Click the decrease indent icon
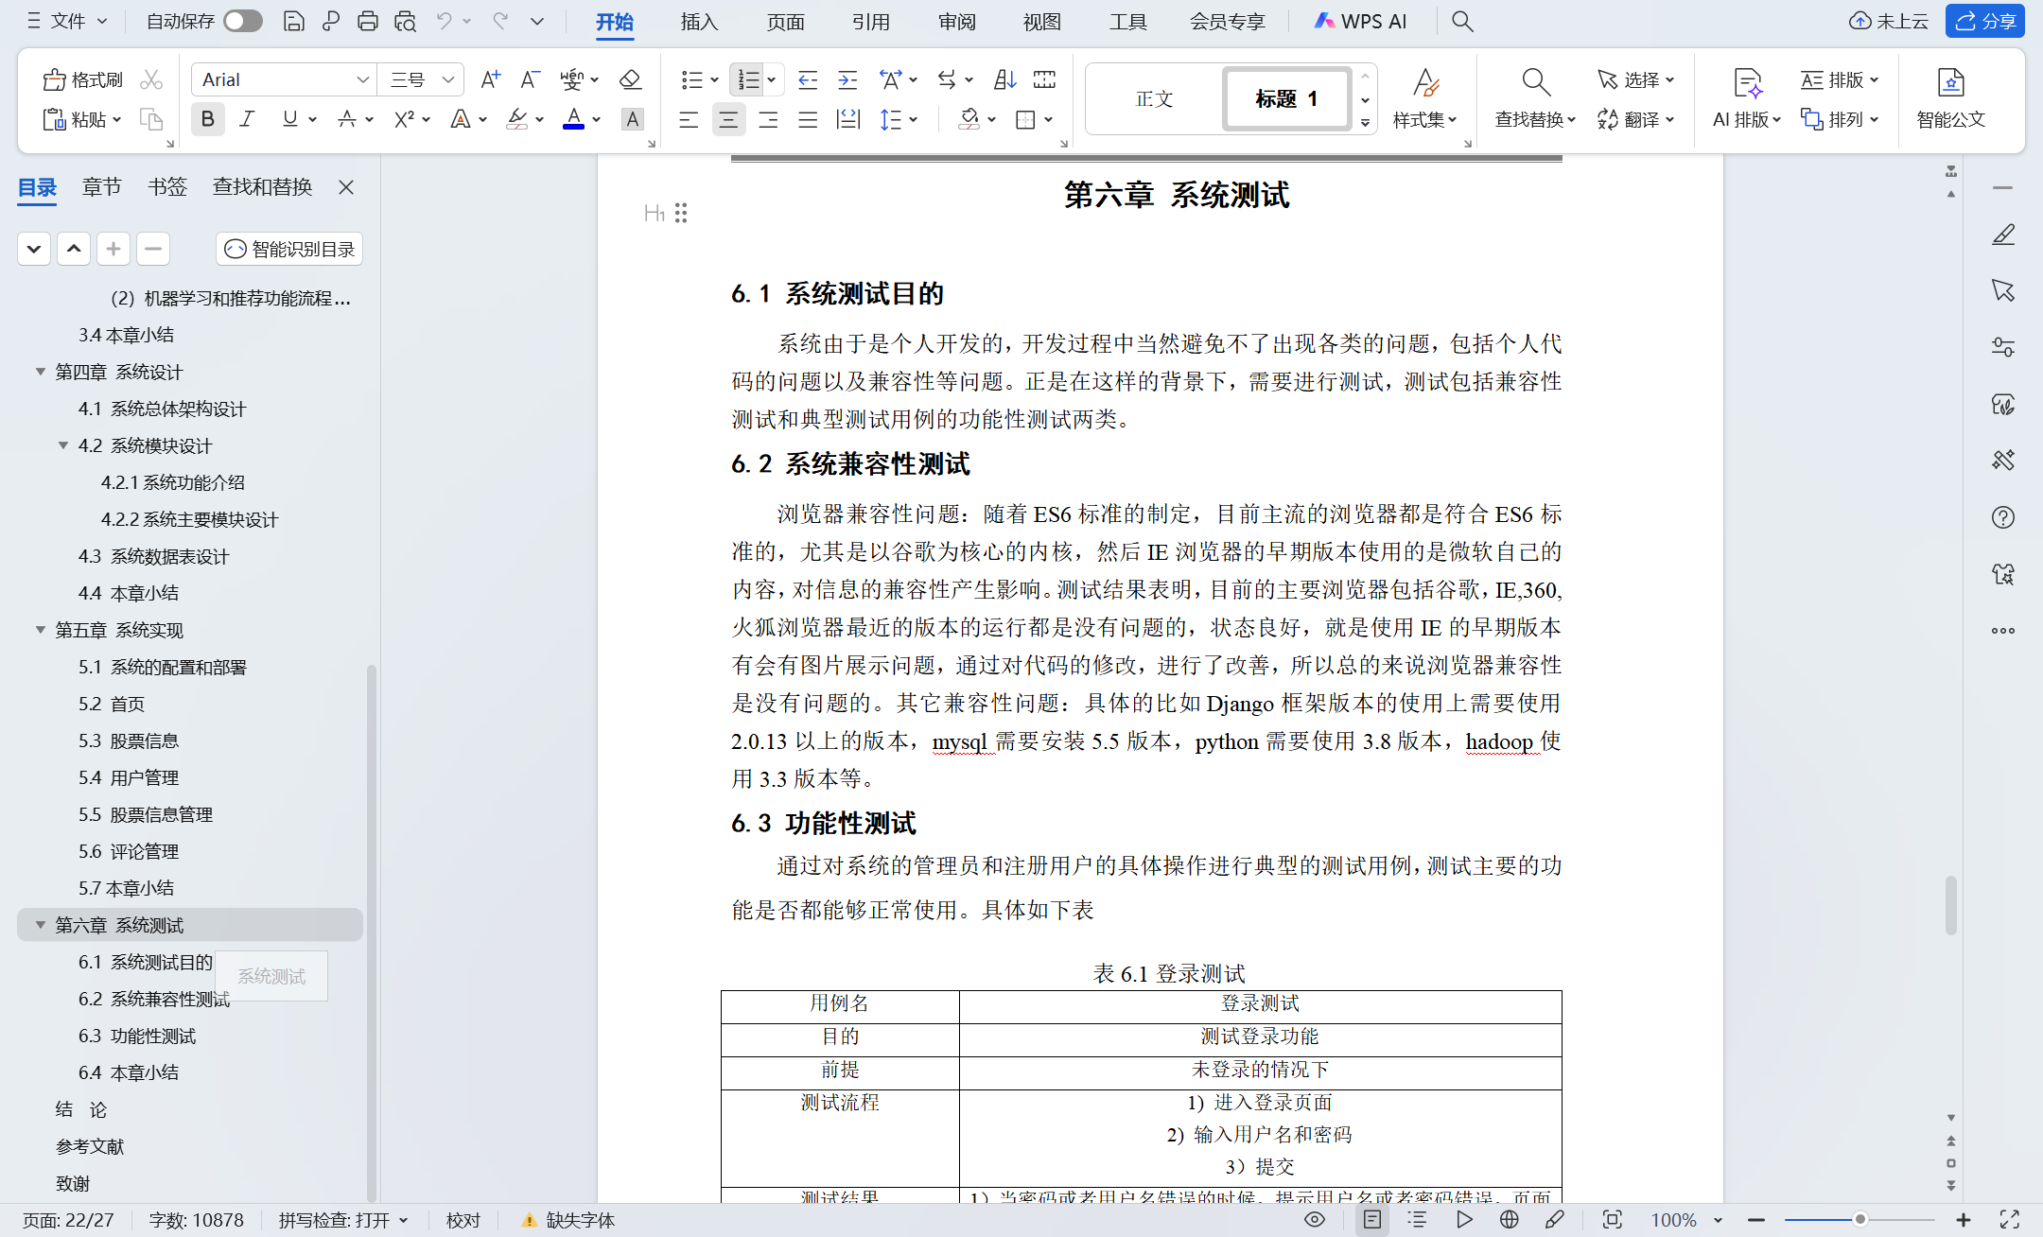Viewport: 2043px width, 1237px height. [808, 79]
